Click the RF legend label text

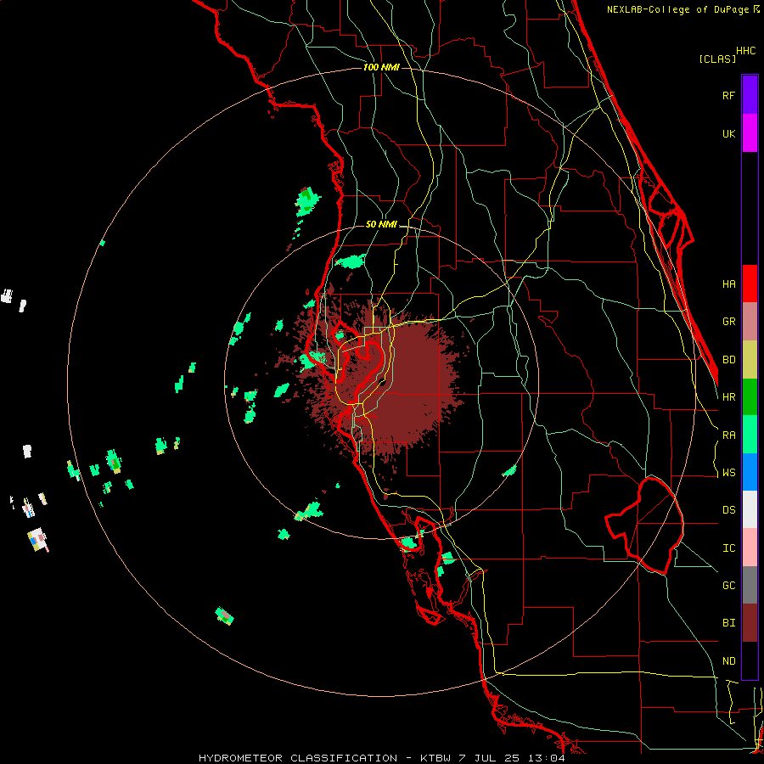pyautogui.click(x=729, y=95)
